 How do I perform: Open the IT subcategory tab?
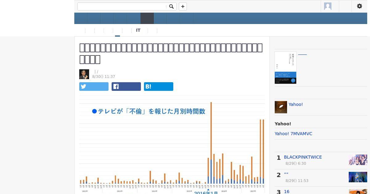(138, 30)
